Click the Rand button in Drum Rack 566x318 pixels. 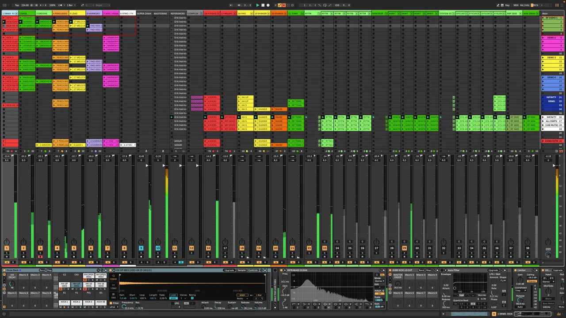(42, 270)
